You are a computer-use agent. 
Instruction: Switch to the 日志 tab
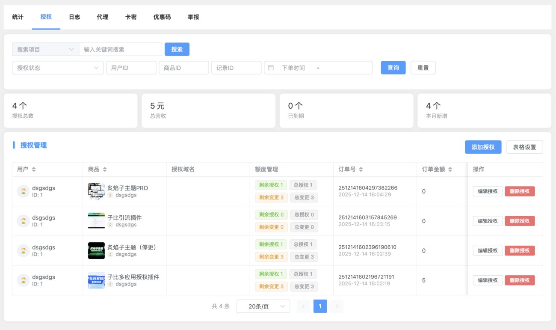point(74,17)
